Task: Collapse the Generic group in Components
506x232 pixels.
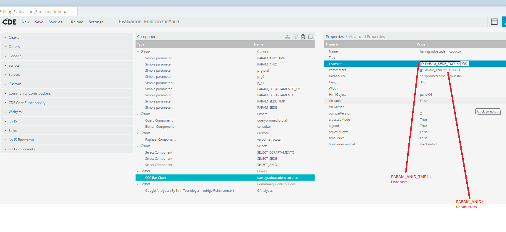Action: (x=138, y=52)
